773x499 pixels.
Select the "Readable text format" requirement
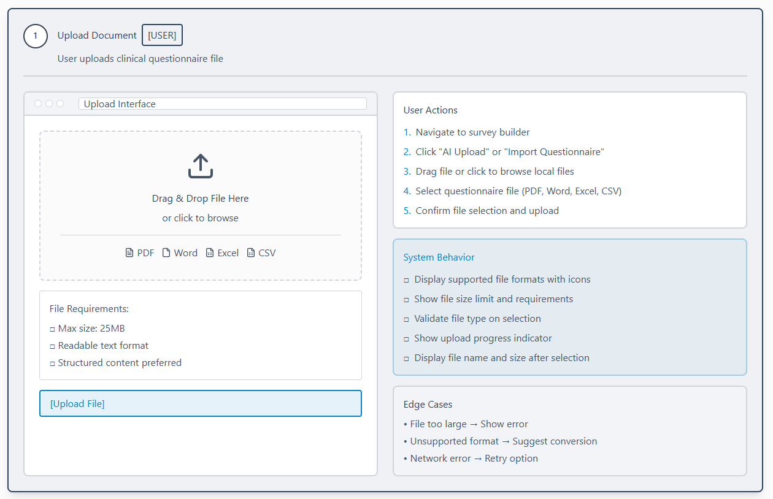point(103,345)
